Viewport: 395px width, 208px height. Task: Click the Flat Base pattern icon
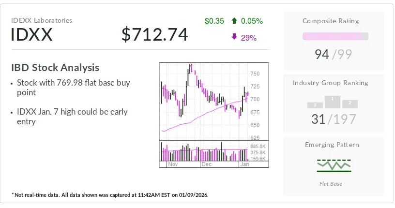tap(334, 165)
